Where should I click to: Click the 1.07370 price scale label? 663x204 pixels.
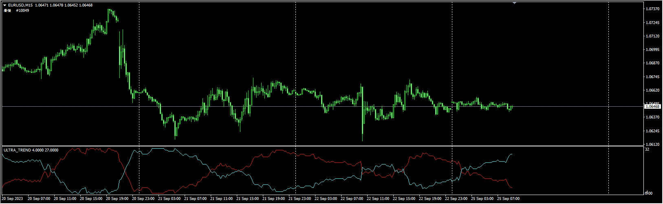point(653,9)
